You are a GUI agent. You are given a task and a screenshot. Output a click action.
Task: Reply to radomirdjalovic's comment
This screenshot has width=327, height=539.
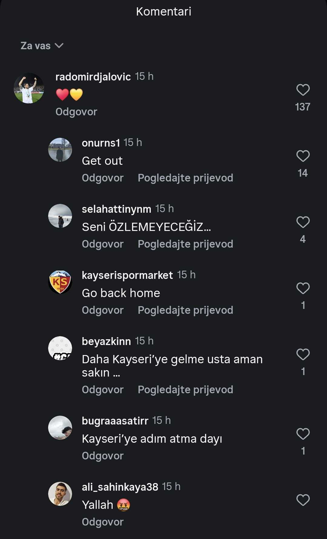76,112
